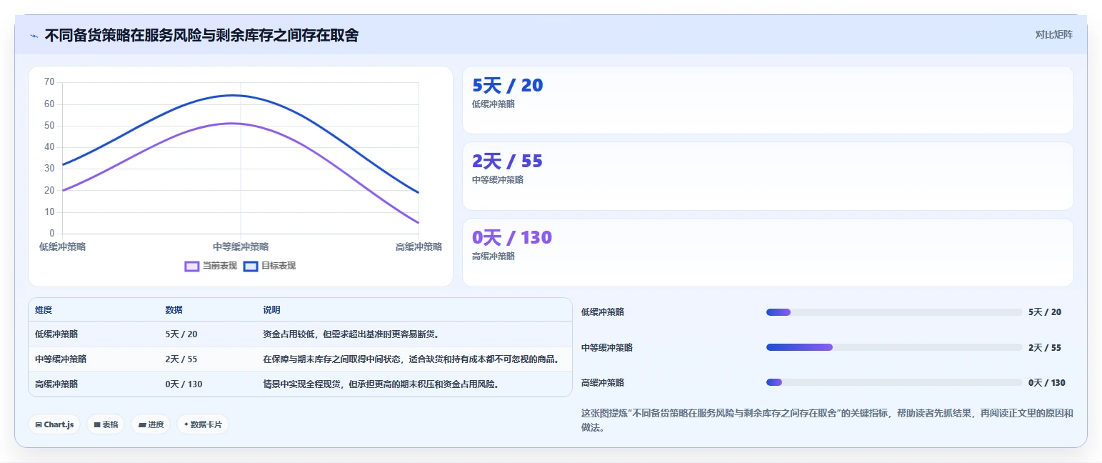
Task: Click the 5天 / 20 value after the progress bar
Action: (1045, 312)
